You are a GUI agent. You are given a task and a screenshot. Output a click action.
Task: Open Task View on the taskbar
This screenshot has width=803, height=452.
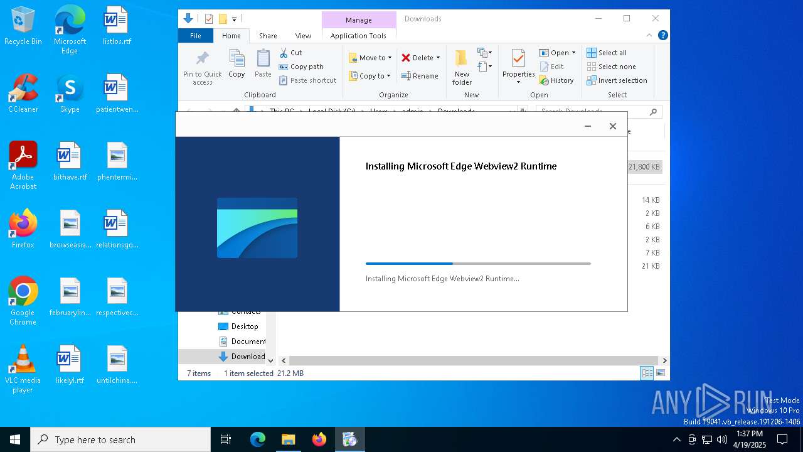click(226, 439)
